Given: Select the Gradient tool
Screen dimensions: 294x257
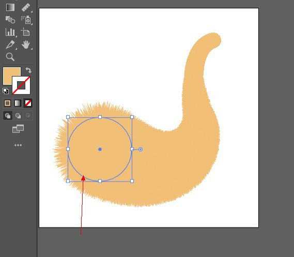Looking at the screenshot, I should (10, 8).
